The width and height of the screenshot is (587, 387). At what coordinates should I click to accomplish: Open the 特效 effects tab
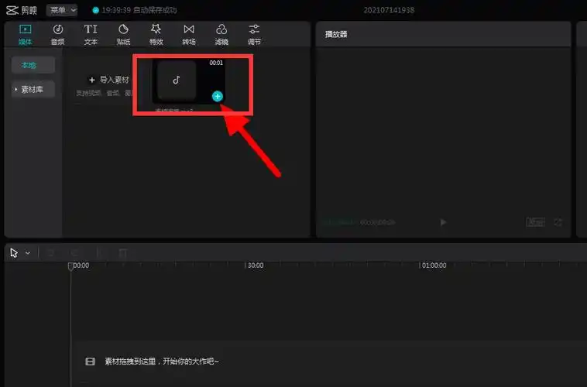pyautogui.click(x=156, y=34)
